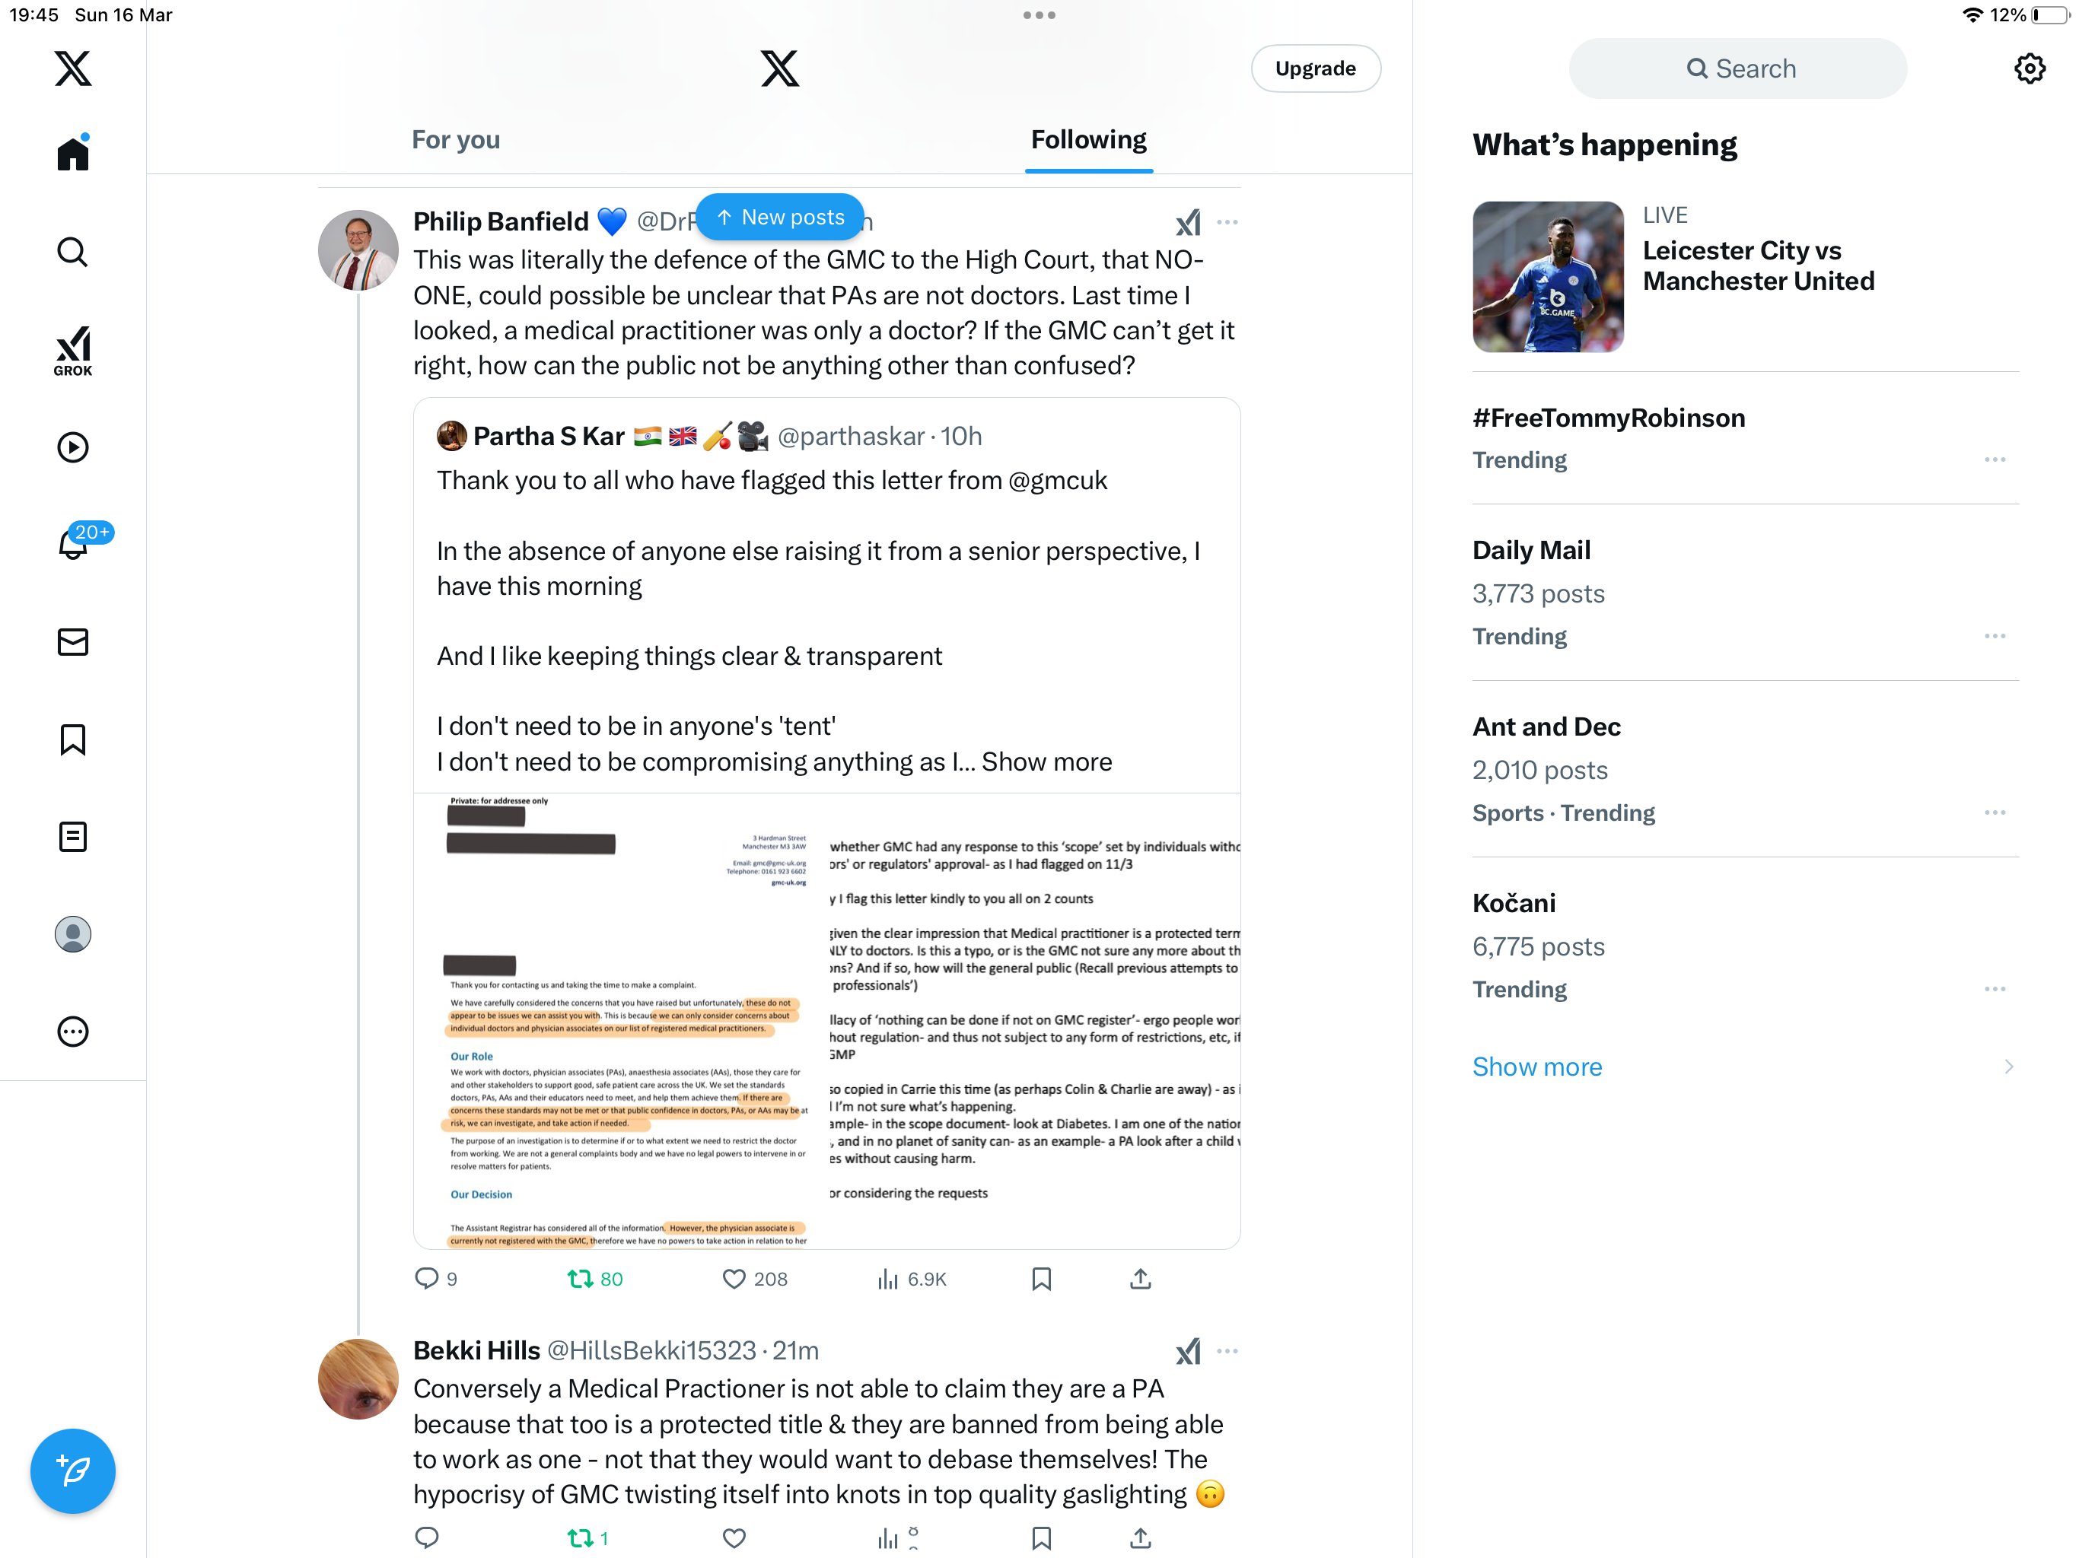This screenshot has height=1558, width=2079.
Task: Open Messages envelope icon in sidebar
Action: pyautogui.click(x=72, y=642)
